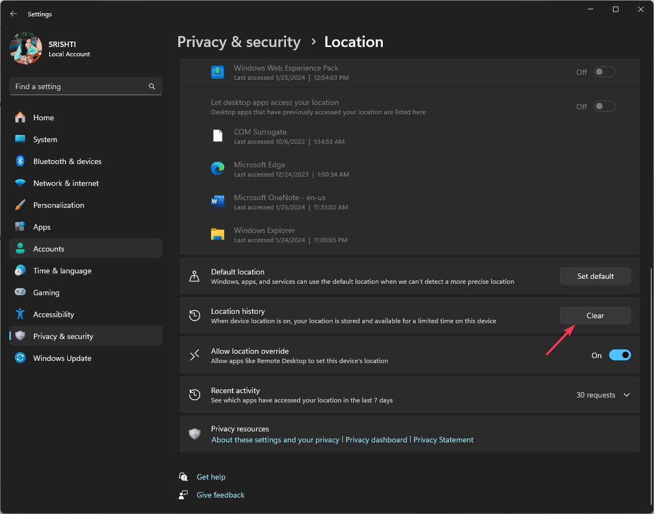This screenshot has width=654, height=514.
Task: Click the Local Account label
Action: click(x=69, y=54)
